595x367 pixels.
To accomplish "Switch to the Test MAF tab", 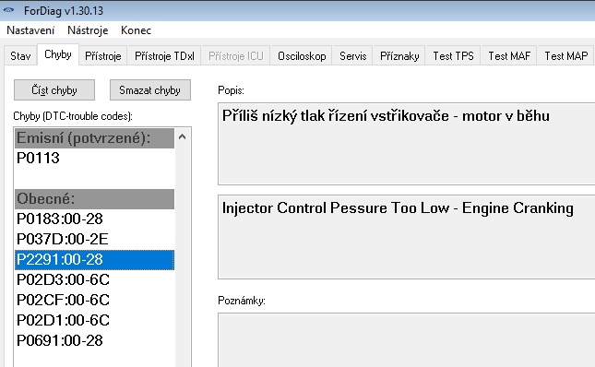I will click(x=509, y=55).
